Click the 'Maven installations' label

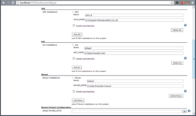[51, 78]
